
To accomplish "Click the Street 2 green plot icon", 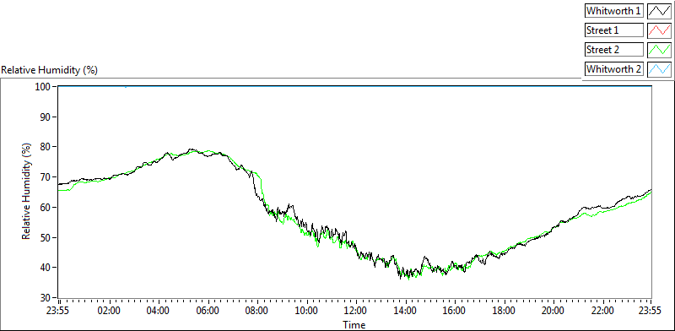I will pyautogui.click(x=659, y=50).
